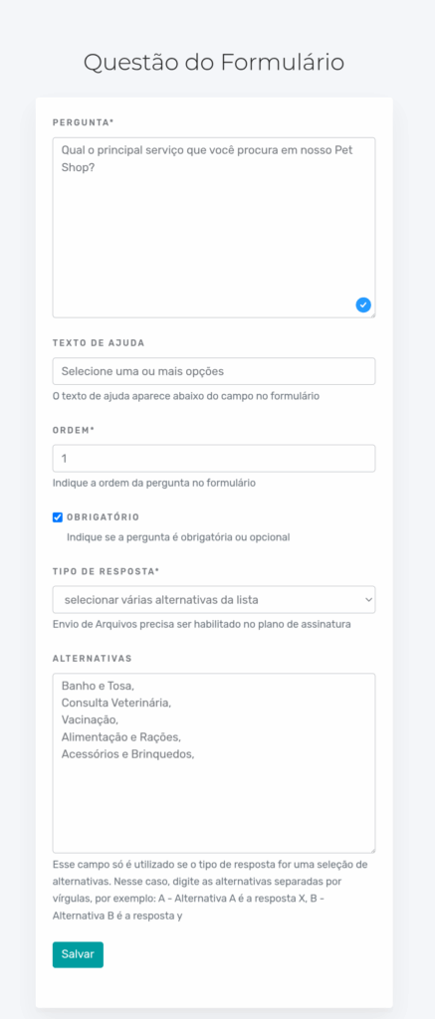Click the 'Acessórios e Brinquedos,' alternative line

[x=128, y=754]
